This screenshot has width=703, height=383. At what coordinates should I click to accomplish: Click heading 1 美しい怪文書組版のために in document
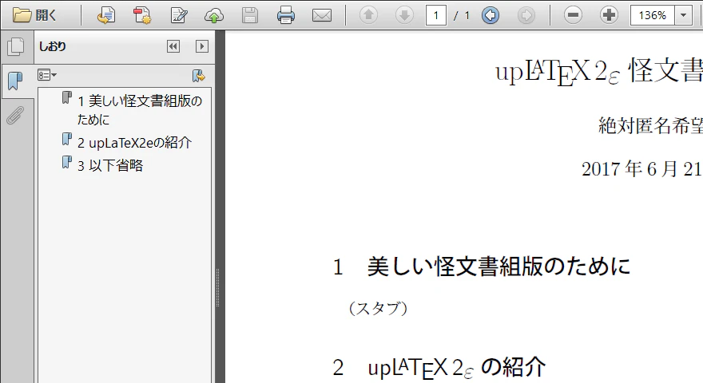(482, 267)
